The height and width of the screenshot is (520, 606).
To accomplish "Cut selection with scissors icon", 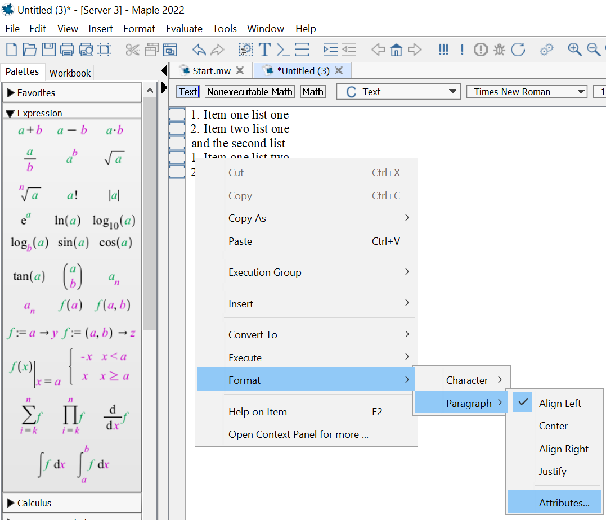I will (x=133, y=50).
